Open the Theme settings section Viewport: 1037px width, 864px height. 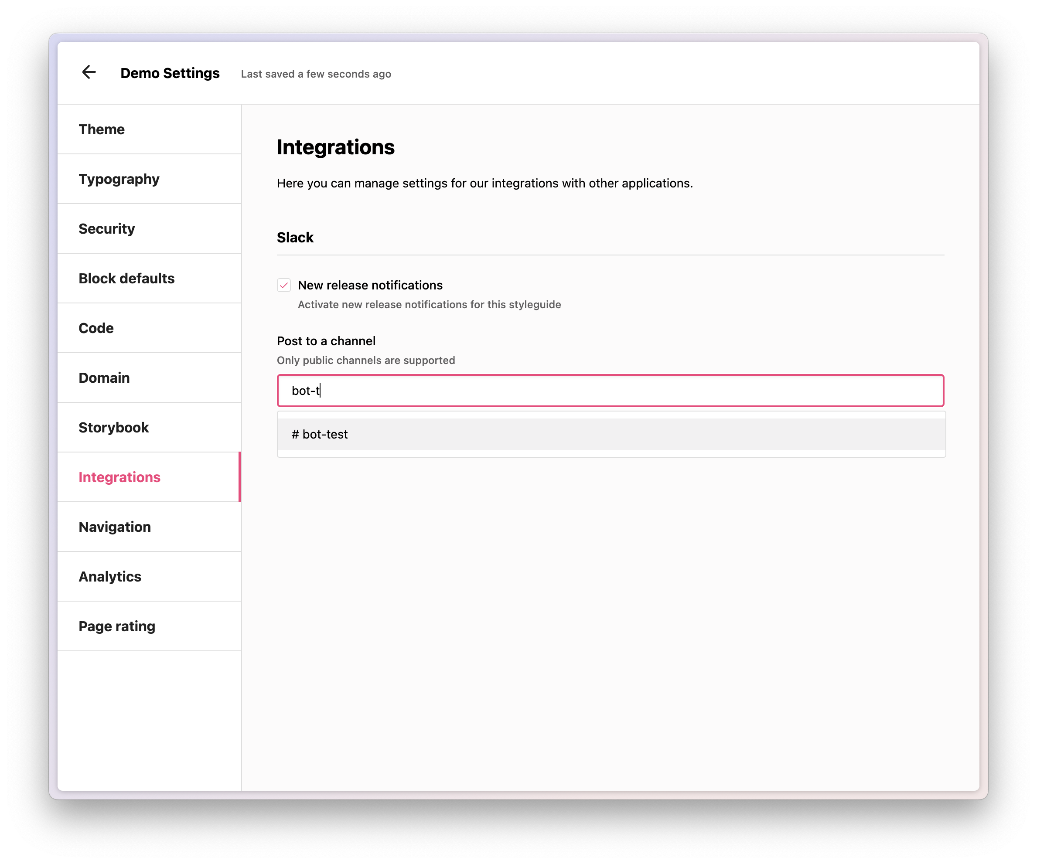click(149, 129)
